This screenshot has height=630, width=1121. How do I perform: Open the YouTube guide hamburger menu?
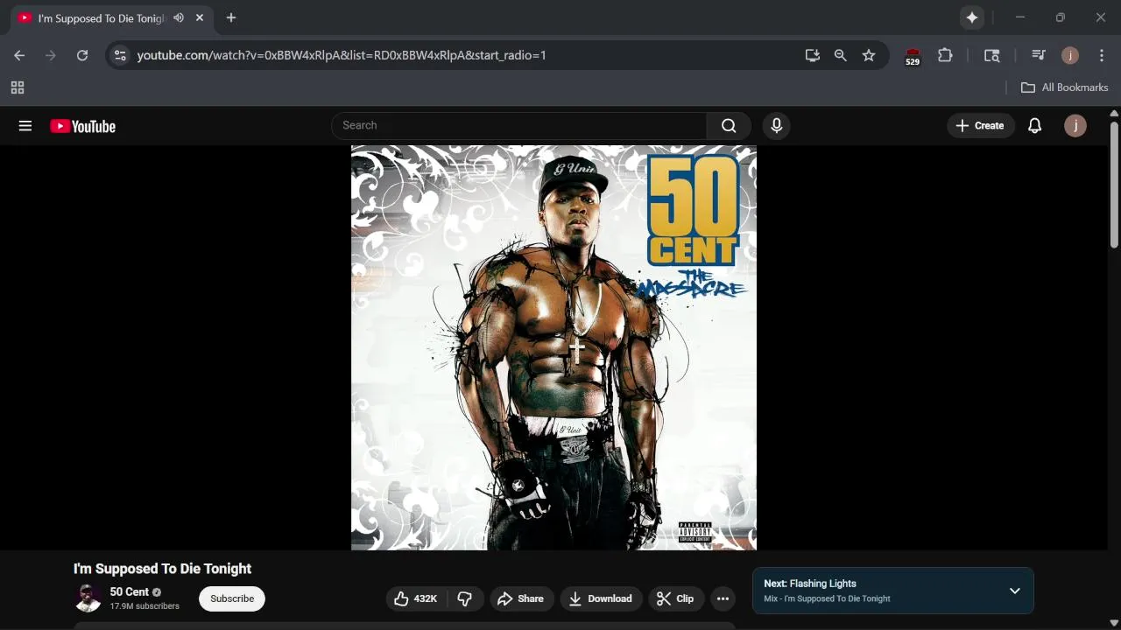[25, 126]
